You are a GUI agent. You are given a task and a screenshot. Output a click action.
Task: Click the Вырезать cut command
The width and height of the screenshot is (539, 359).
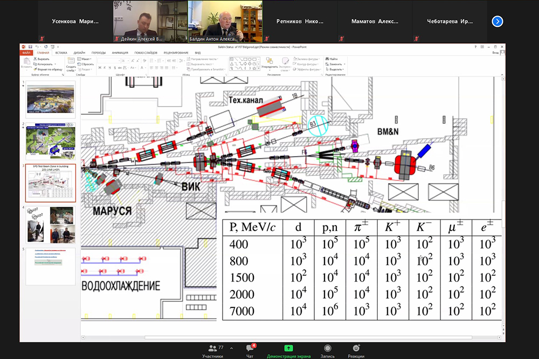[43, 59]
